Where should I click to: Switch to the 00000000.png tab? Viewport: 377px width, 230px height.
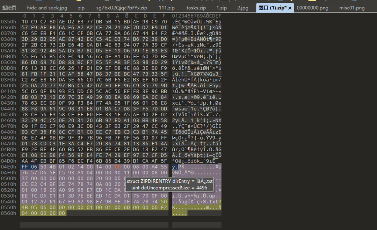312,8
